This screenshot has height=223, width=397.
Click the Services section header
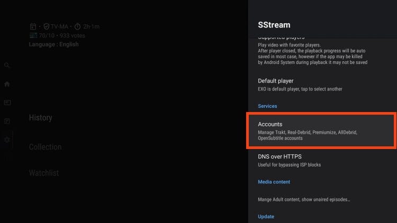coord(267,106)
